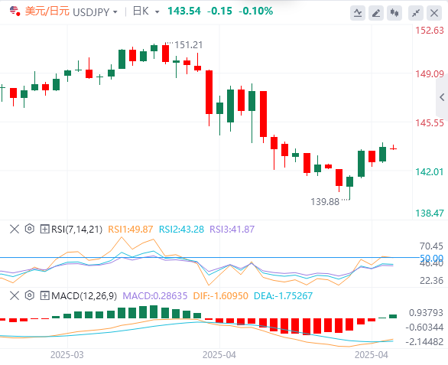Screen dimensions: 448x365
Task: Click the RSI 22.36 axis label
Action: 431,281
